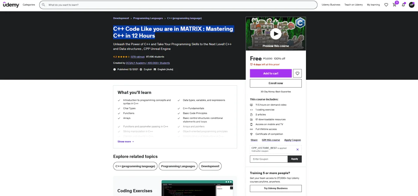Click Apply Coupon link

pos(293,140)
